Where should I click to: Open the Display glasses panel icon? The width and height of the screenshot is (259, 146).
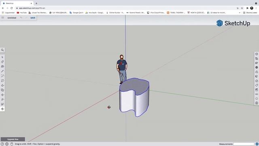point(257,94)
